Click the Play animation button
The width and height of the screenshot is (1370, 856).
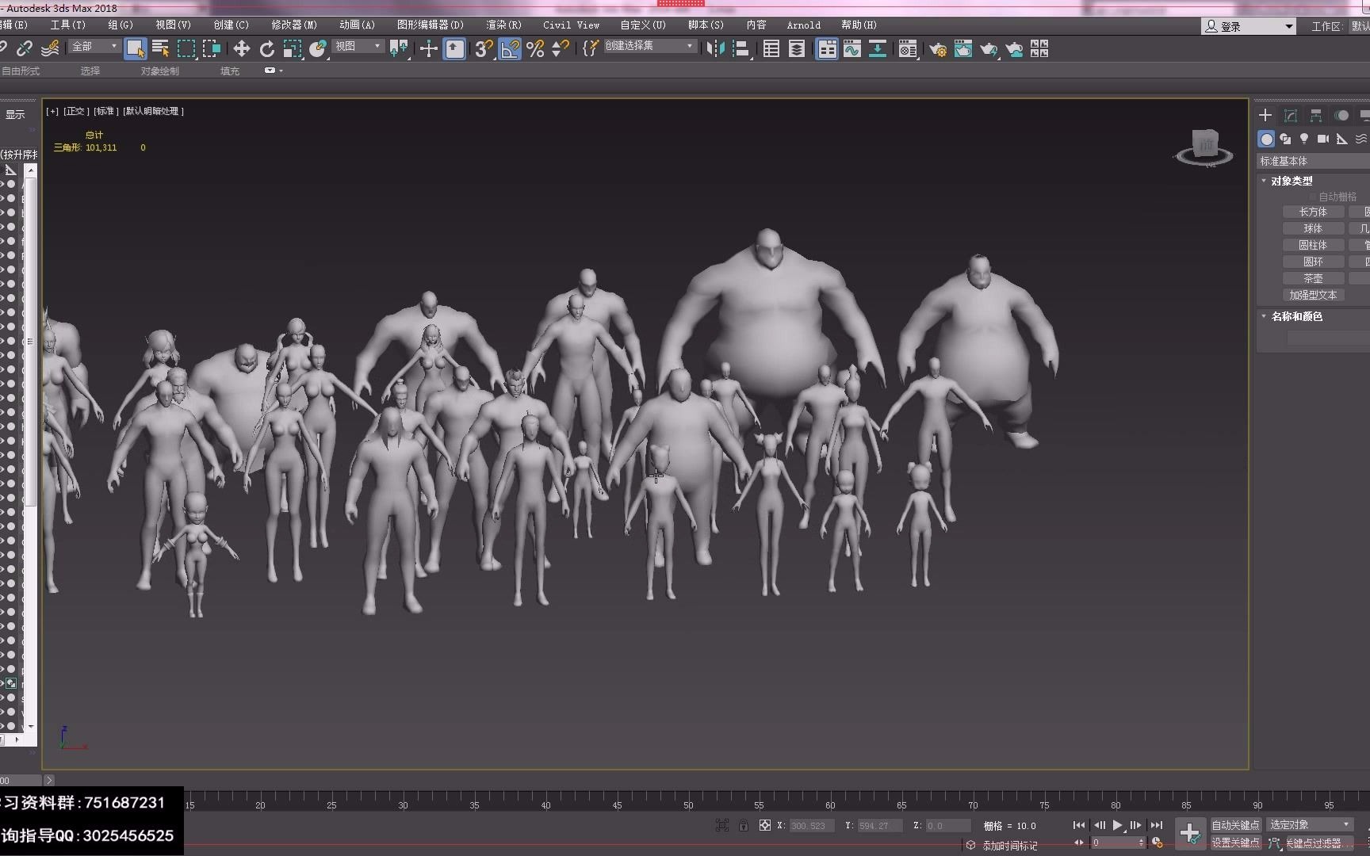pyautogui.click(x=1118, y=825)
